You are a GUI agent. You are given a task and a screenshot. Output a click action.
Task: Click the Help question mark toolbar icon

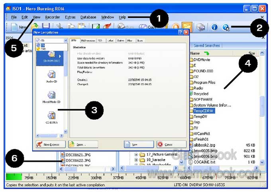(226, 27)
